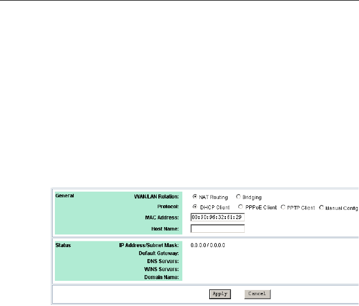Click the Default Gateway label
The image size is (359, 306).
159,253
